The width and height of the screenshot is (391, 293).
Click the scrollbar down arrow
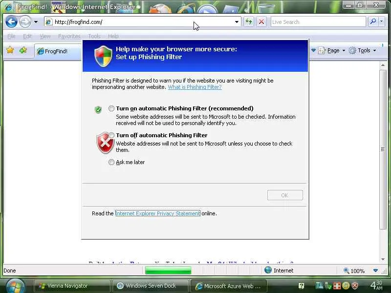383,259
